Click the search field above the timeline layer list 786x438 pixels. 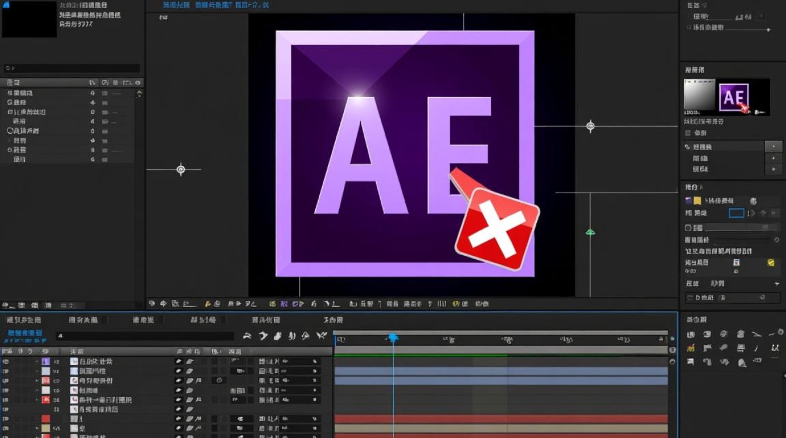click(145, 336)
